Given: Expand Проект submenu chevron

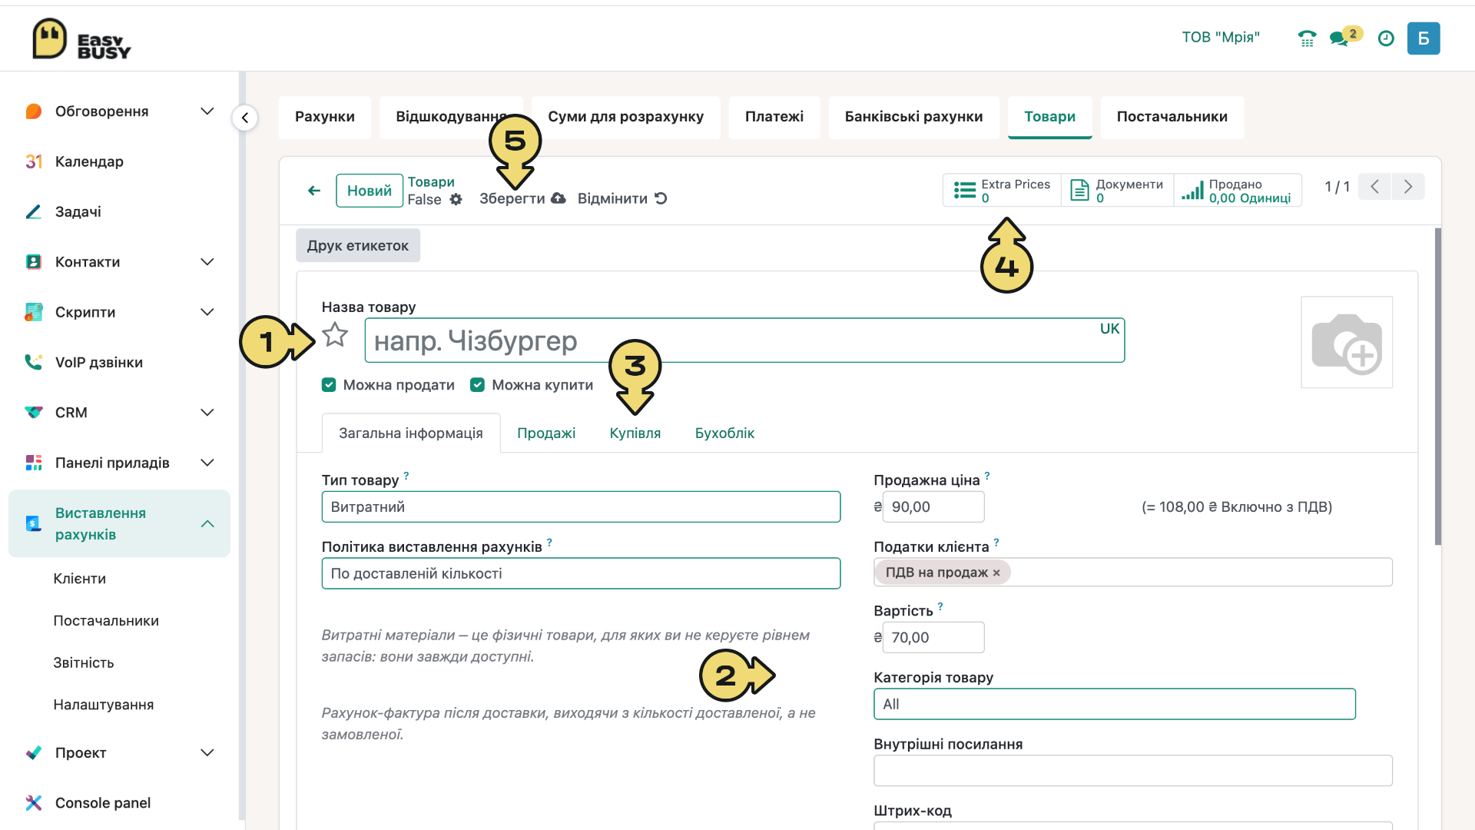Looking at the screenshot, I should point(207,753).
